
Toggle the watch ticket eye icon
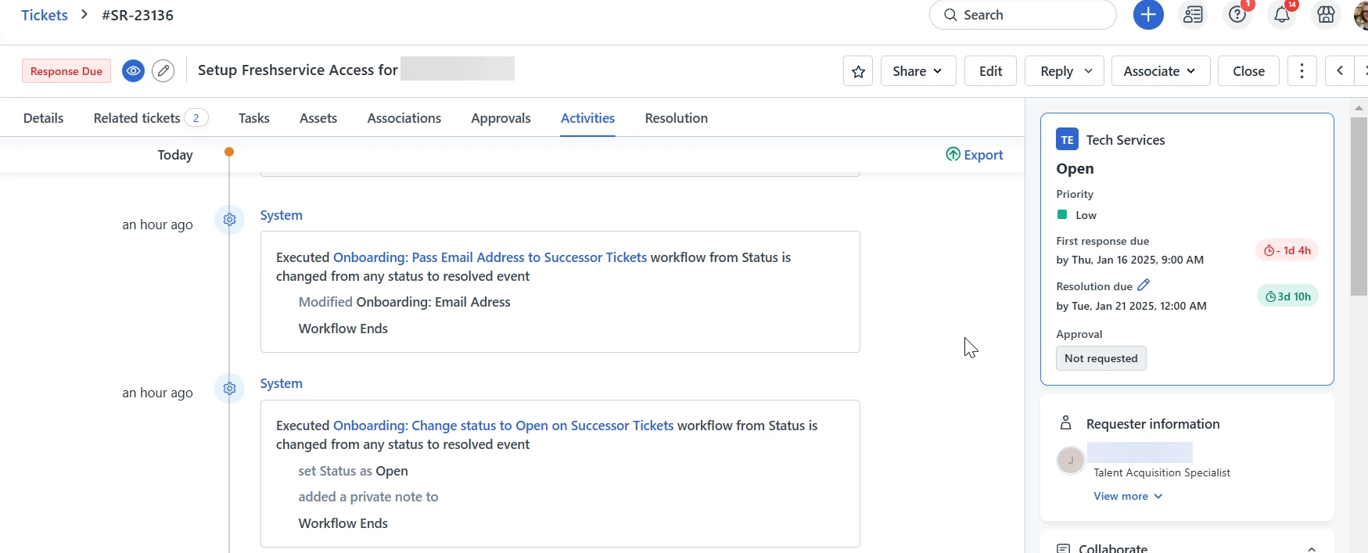tap(133, 71)
